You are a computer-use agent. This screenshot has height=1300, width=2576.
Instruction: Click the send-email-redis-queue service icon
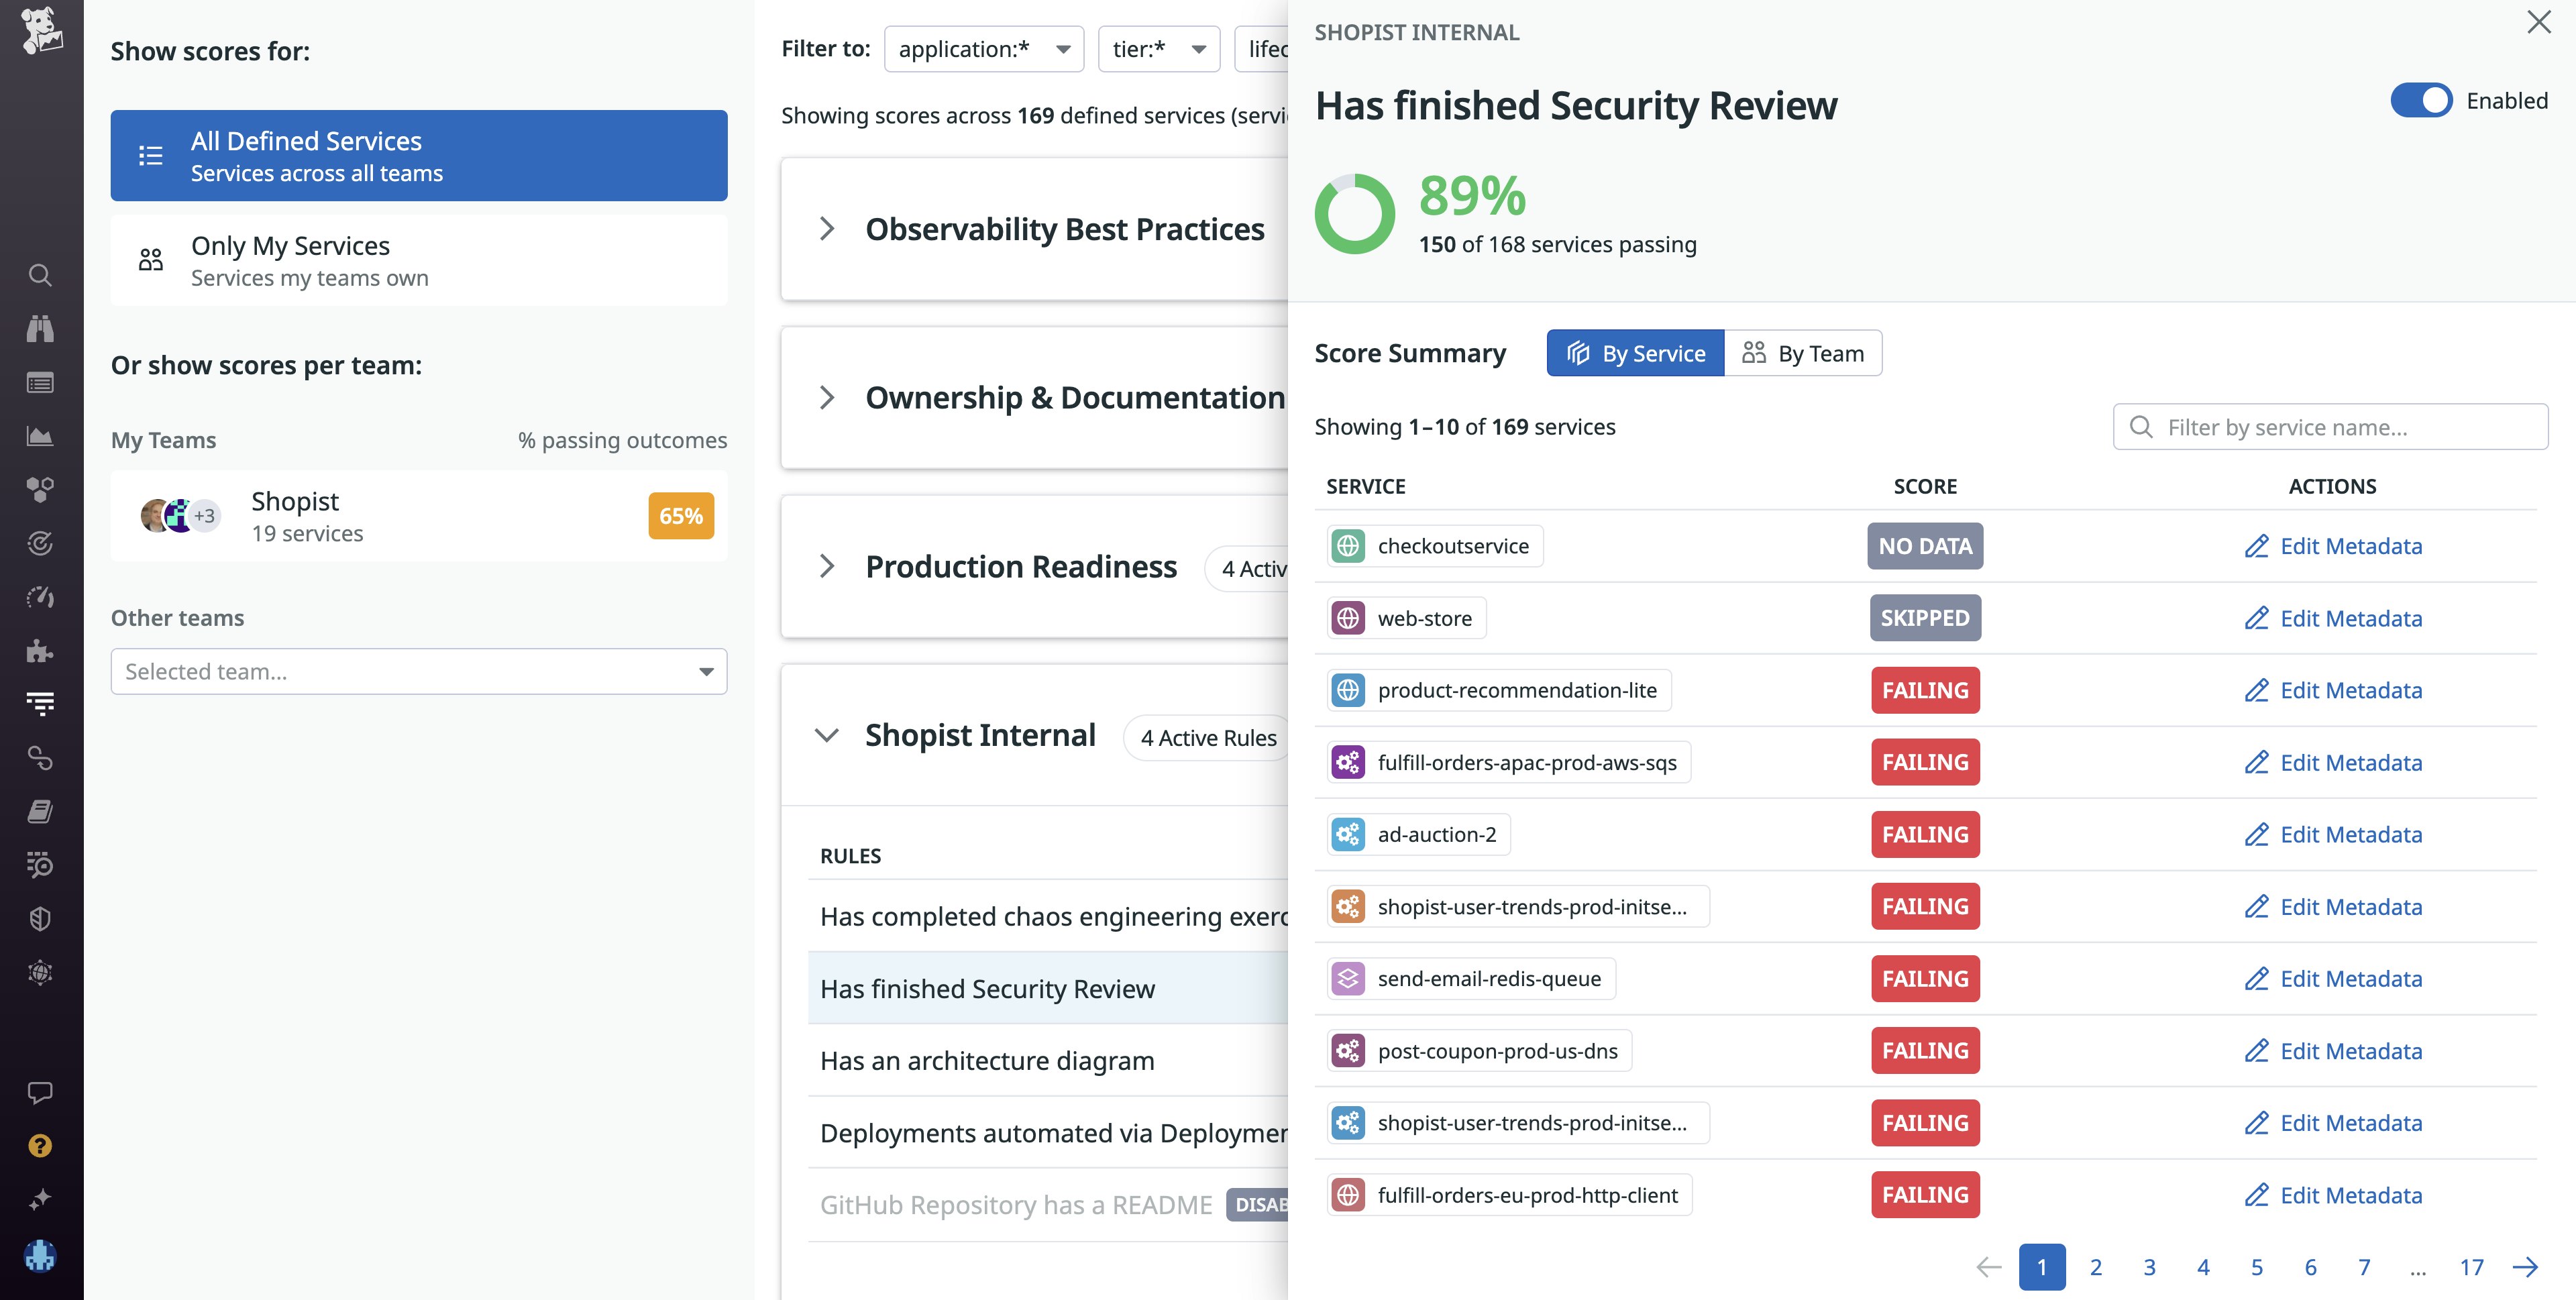pyautogui.click(x=1348, y=979)
